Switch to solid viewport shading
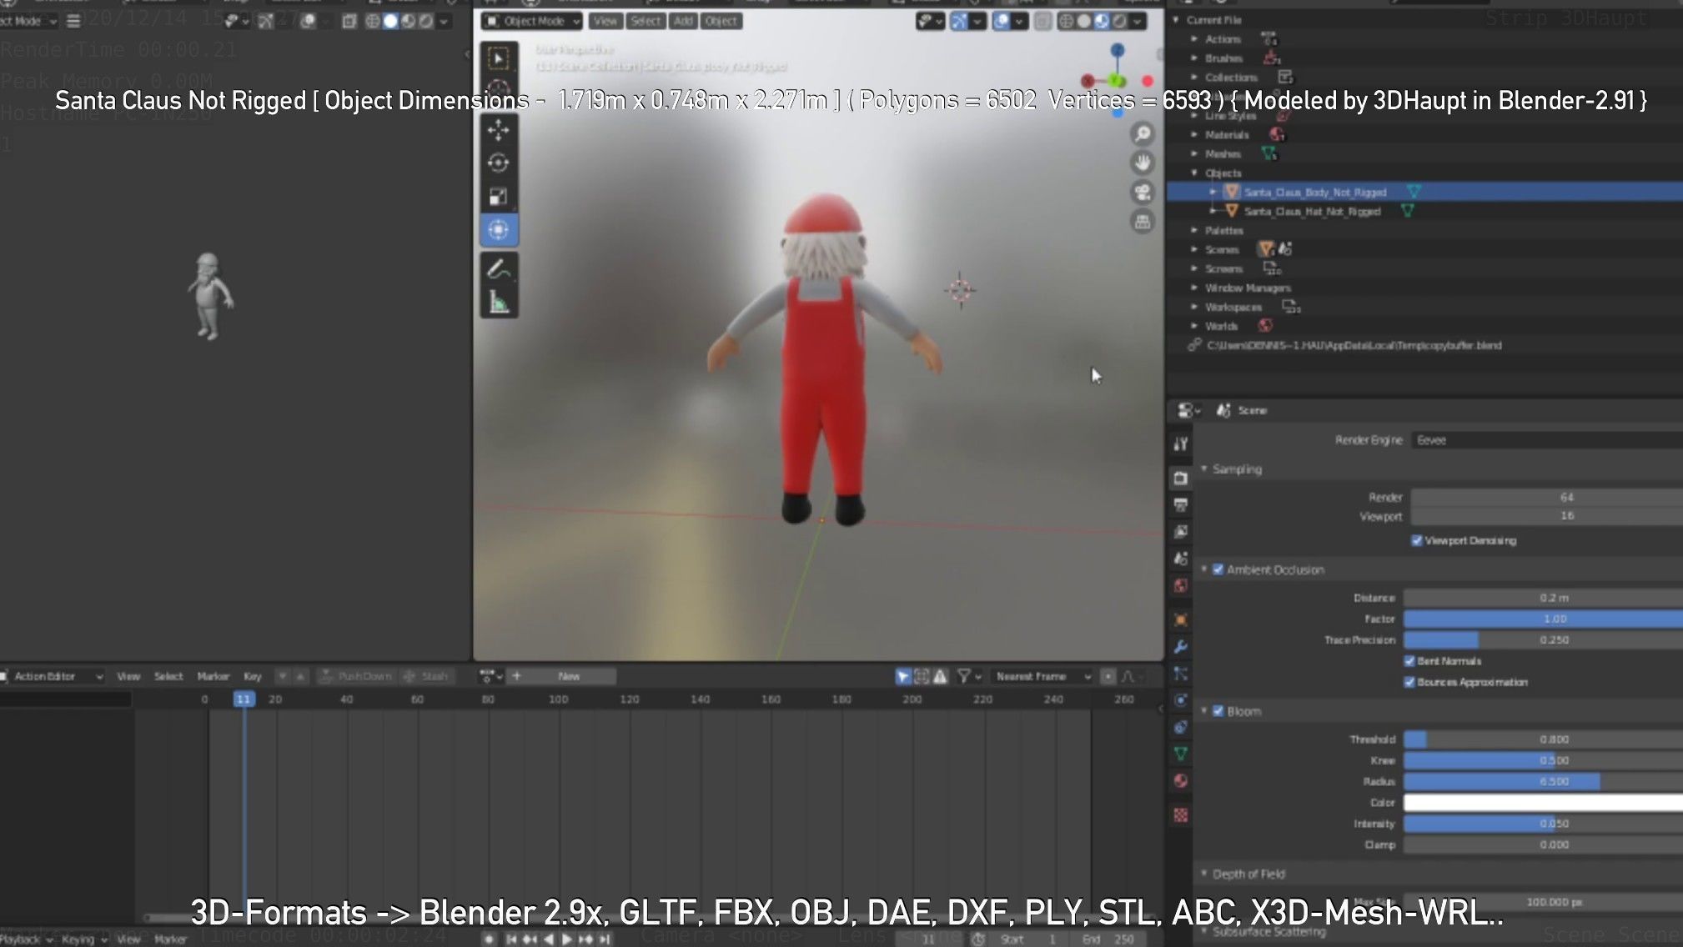 [1083, 21]
